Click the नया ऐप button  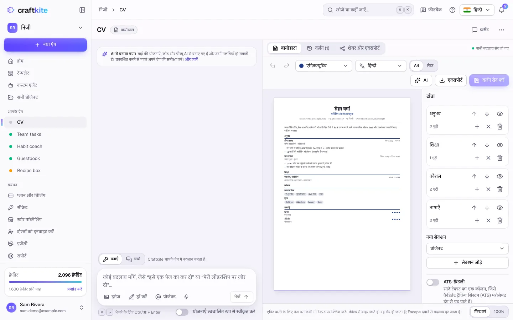coord(46,45)
